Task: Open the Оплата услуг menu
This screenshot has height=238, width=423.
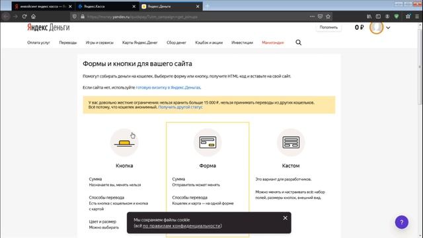Action: tap(38, 42)
